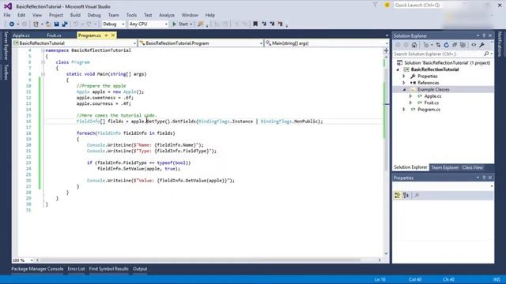506x284 pixels.
Task: Close the Program.cs tab
Action: tap(113, 35)
